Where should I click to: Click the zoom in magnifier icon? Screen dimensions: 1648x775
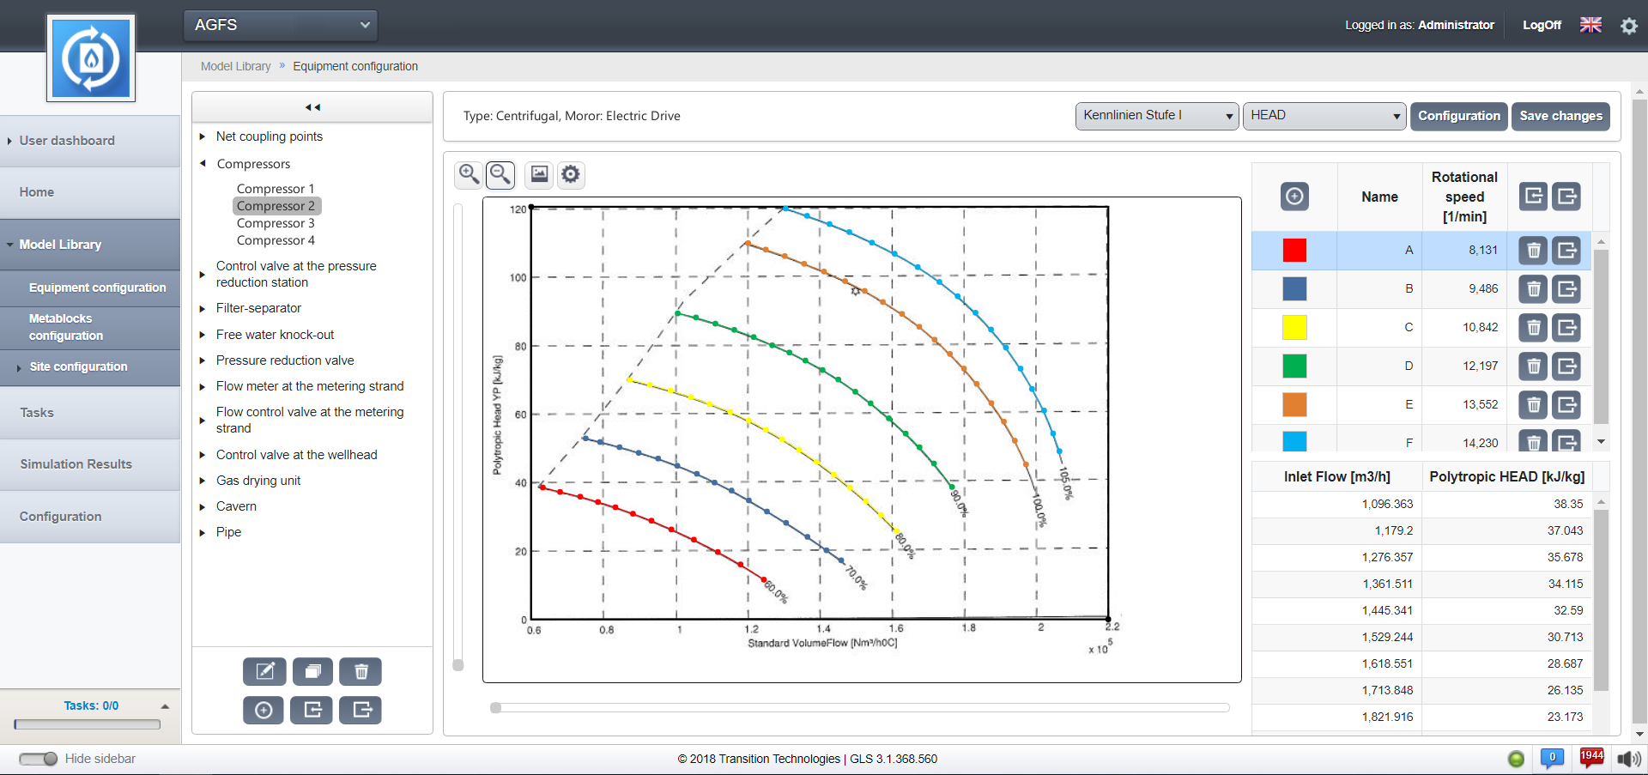469,174
